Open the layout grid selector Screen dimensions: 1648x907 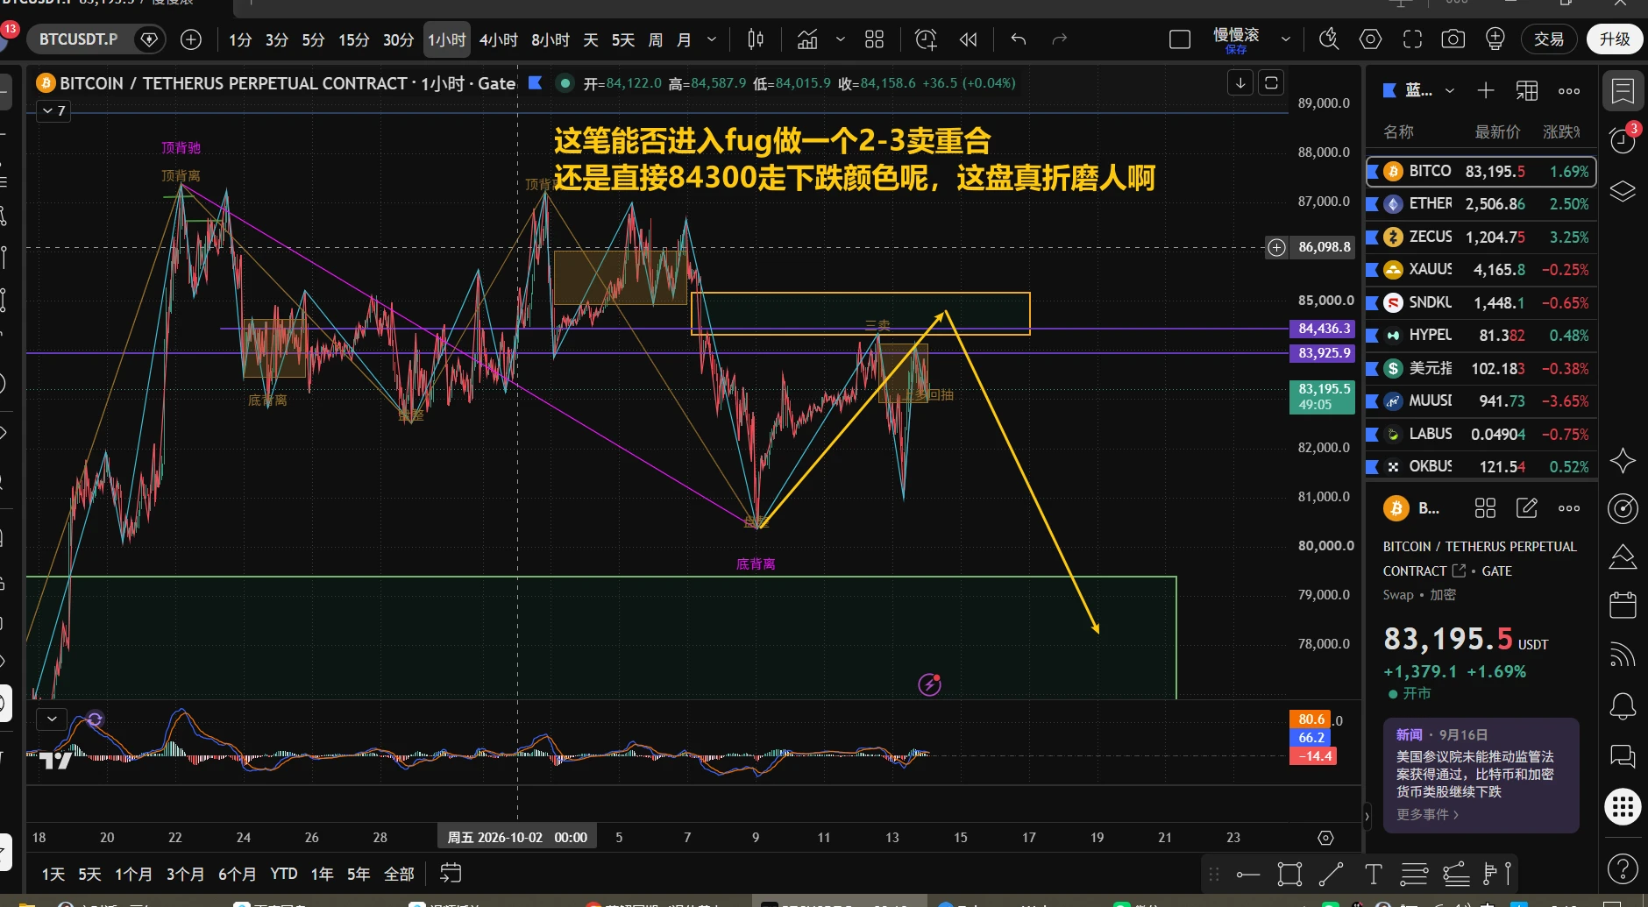point(874,39)
